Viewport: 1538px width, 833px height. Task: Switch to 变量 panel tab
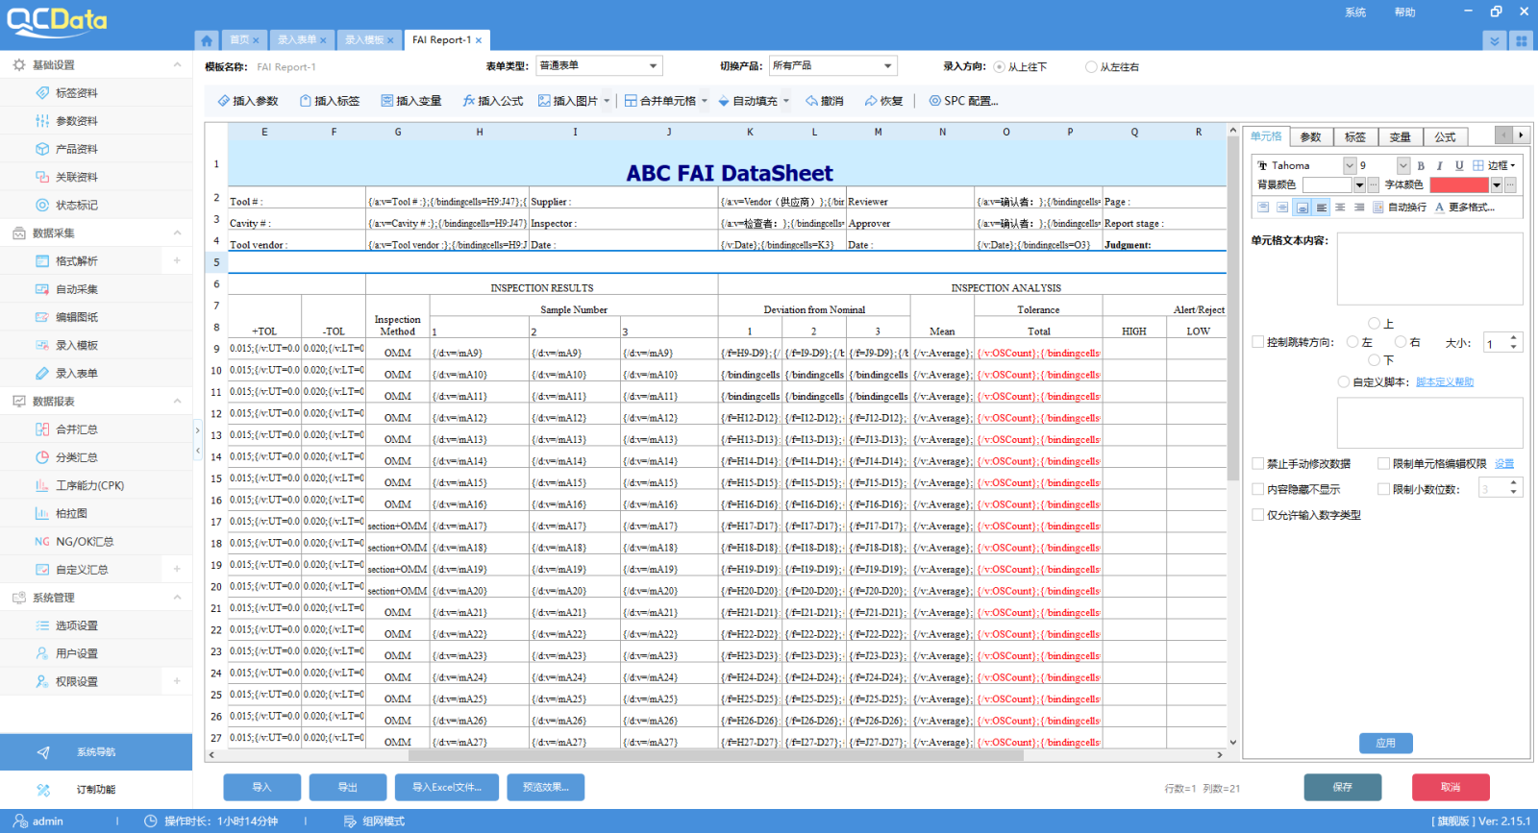pos(1401,137)
